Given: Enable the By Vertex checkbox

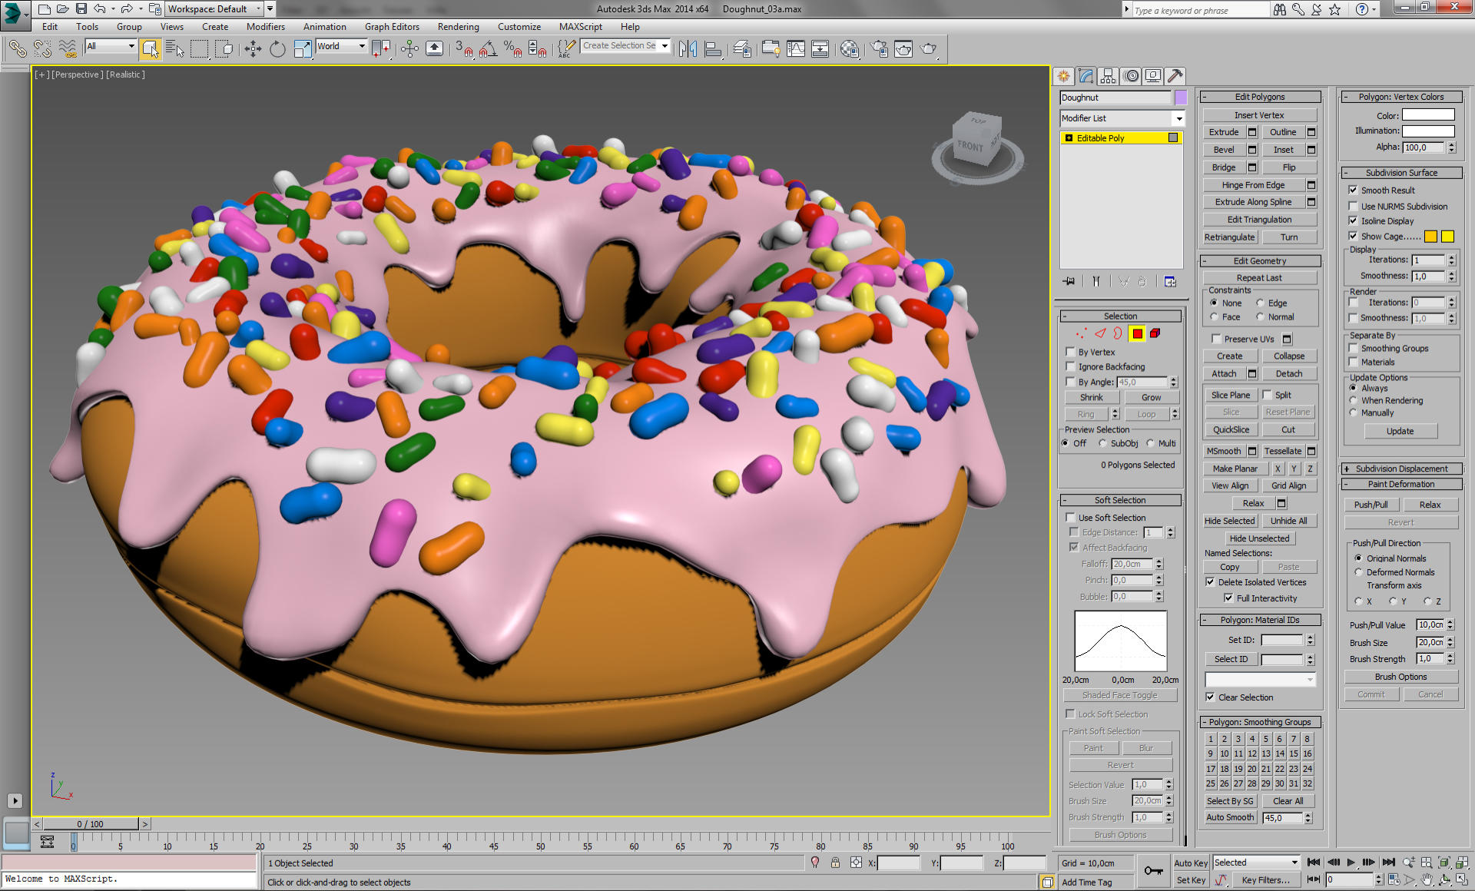Looking at the screenshot, I should 1070,352.
